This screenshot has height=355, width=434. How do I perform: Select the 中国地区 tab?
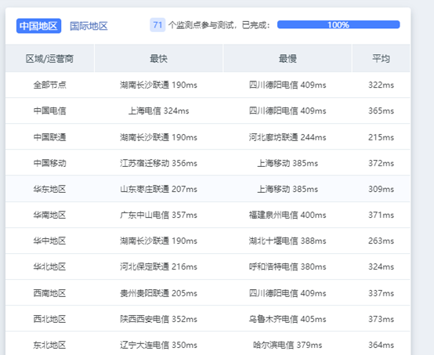(38, 26)
